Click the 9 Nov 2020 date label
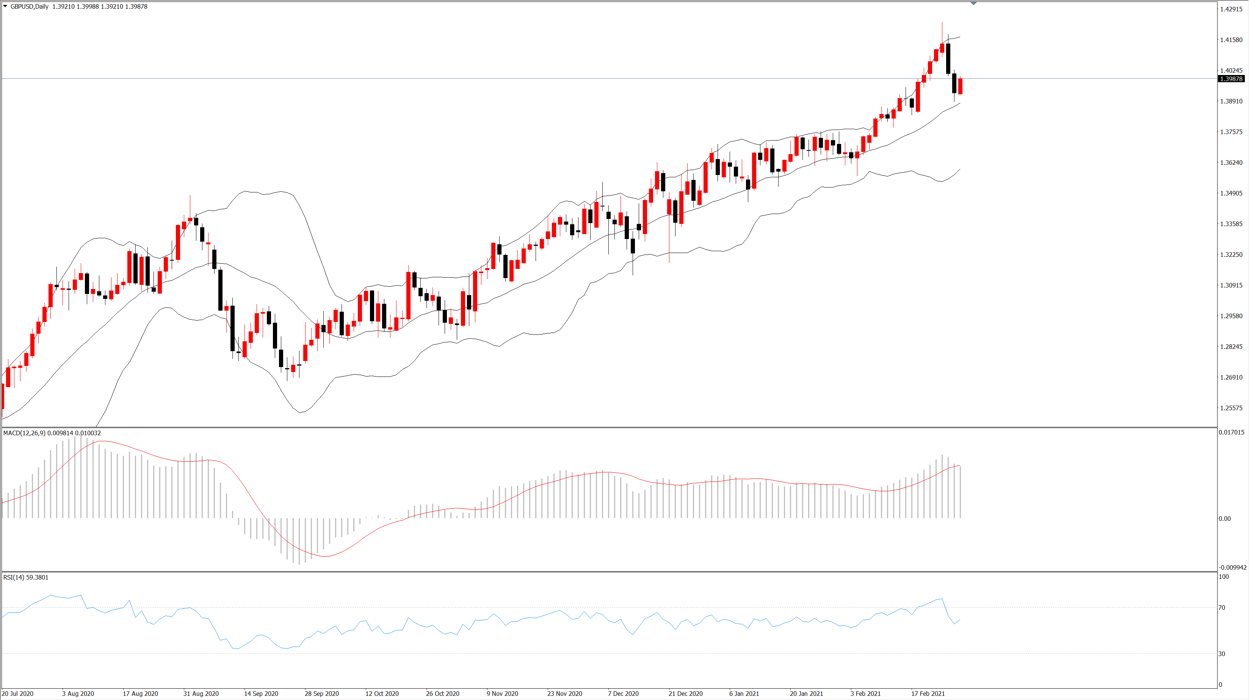Viewport: 1249px width, 700px height. (x=502, y=694)
